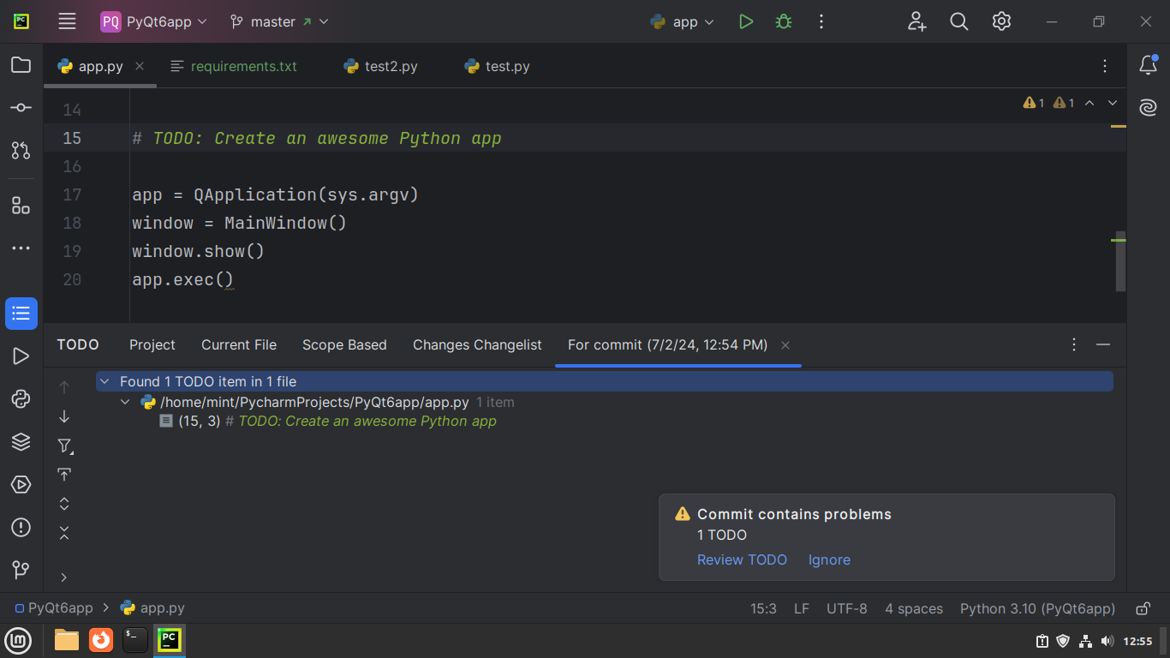
Task: Collapse 'Found 1 TODO item' node
Action: coord(104,381)
